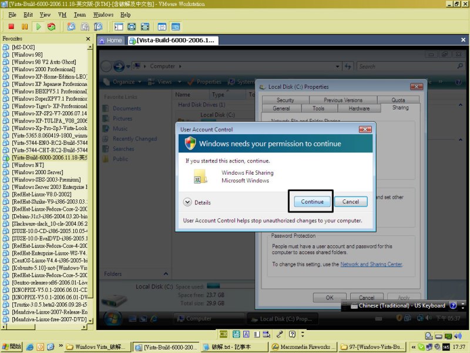The image size is (470, 353).
Task: Close the Favorites panel with X
Action: [x=88, y=39]
